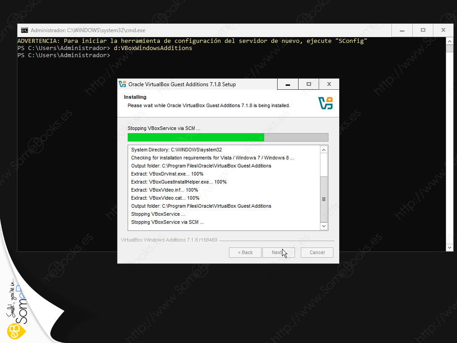This screenshot has width=457, height=343.
Task: Maximize the Administrador cmd.exe window
Action: (x=423, y=30)
